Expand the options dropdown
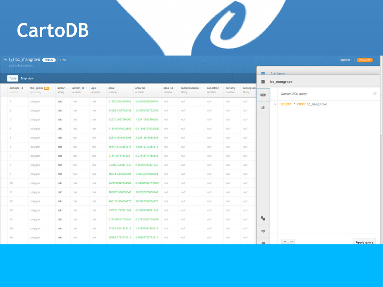 pos(346,59)
